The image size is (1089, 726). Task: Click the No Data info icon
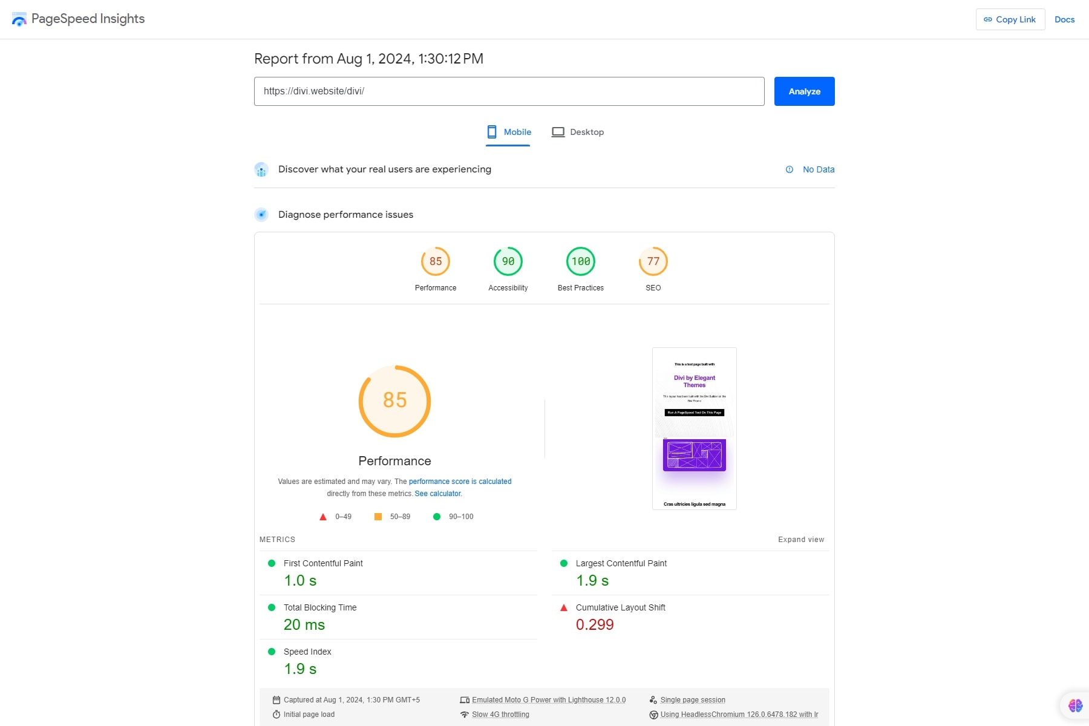click(x=790, y=169)
